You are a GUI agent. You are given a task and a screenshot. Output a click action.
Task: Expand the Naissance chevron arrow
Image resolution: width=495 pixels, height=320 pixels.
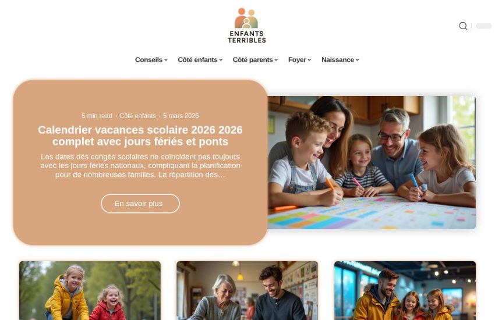click(x=358, y=60)
